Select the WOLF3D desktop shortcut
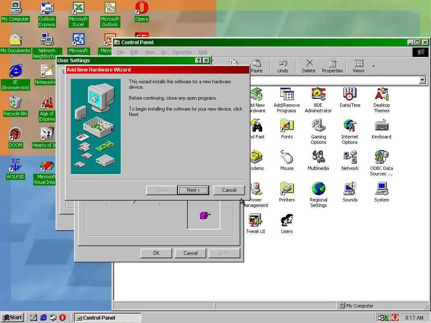Screen dimensions: 431x323 16,169
